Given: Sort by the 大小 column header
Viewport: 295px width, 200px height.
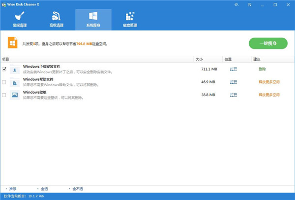Looking at the screenshot, I should coord(208,59).
